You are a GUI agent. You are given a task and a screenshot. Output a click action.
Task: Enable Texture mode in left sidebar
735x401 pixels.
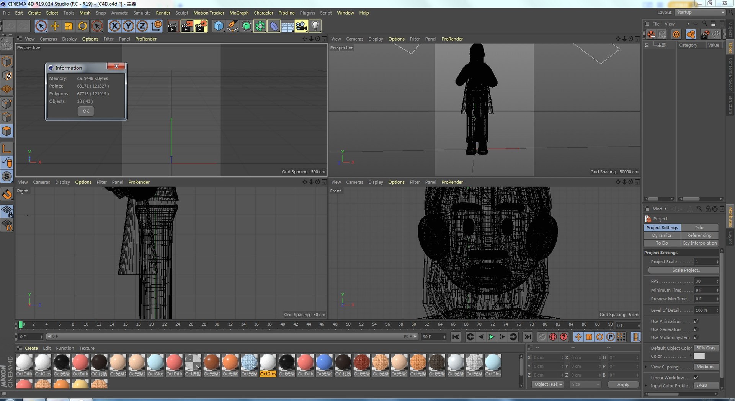click(7, 75)
